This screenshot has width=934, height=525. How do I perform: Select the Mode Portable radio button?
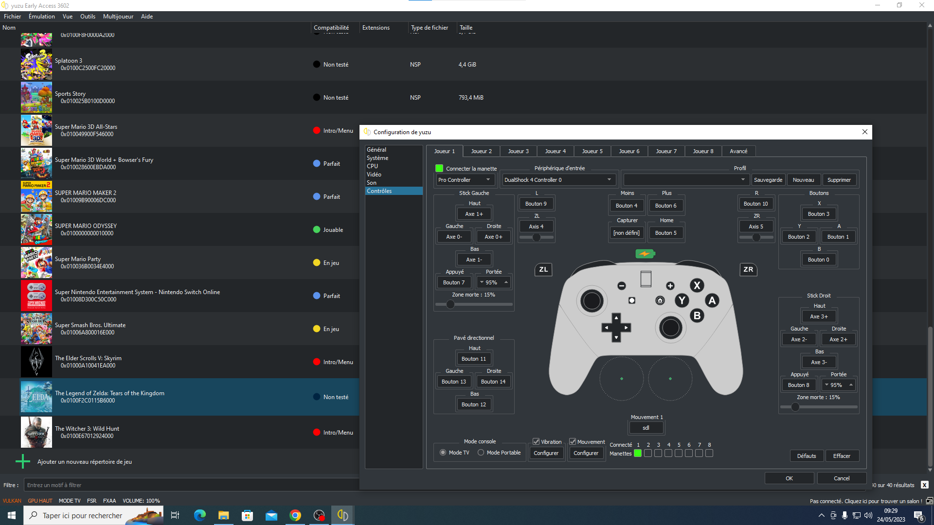click(x=481, y=452)
